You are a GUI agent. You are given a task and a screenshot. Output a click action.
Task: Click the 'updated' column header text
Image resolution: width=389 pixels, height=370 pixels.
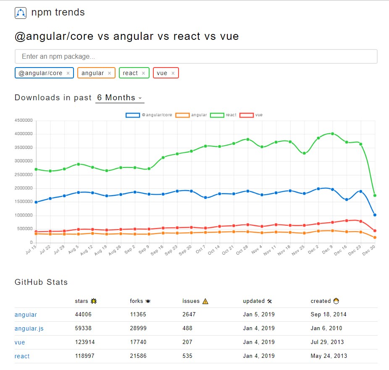pyautogui.click(x=254, y=301)
